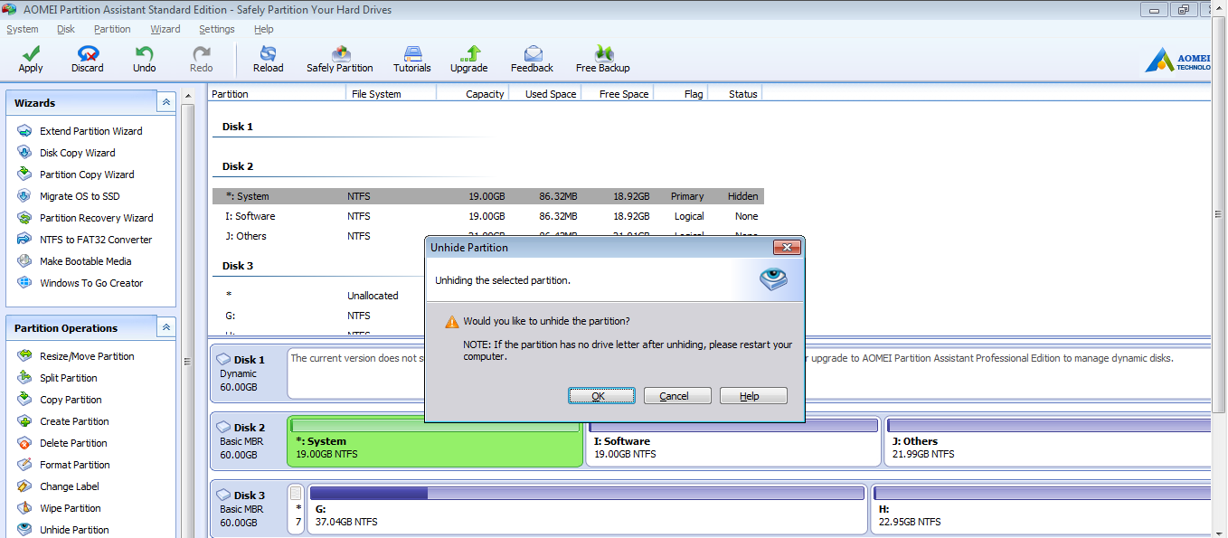Click the Redo arrow icon
This screenshot has height=538, width=1228.
pos(201,54)
